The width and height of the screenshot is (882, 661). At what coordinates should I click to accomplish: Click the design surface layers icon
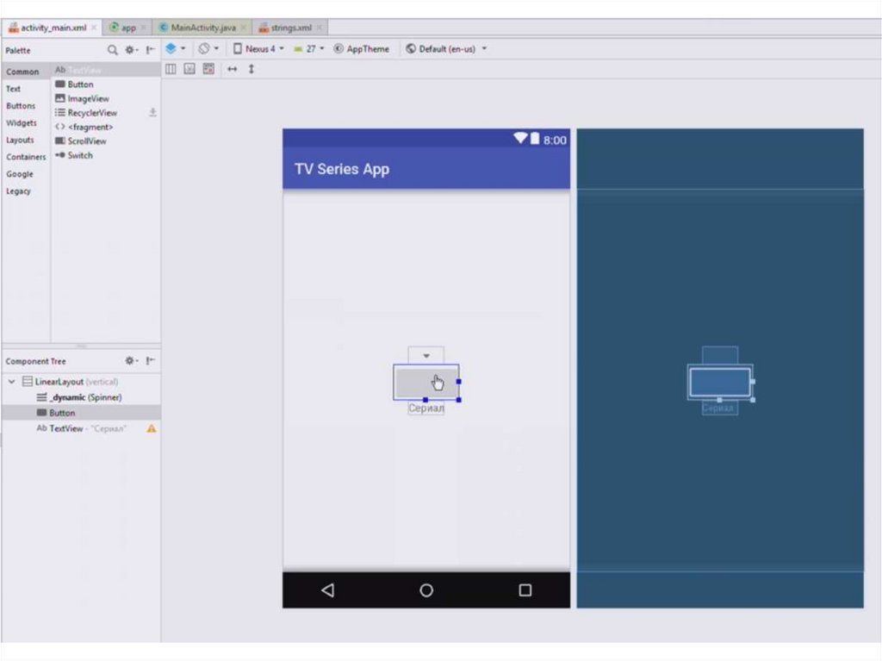tap(171, 49)
